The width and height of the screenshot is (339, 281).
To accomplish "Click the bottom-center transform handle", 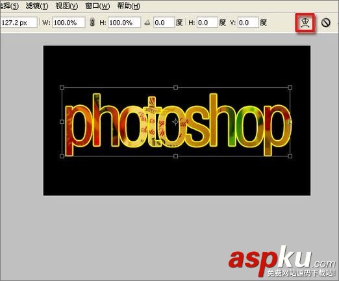I will click(176, 156).
